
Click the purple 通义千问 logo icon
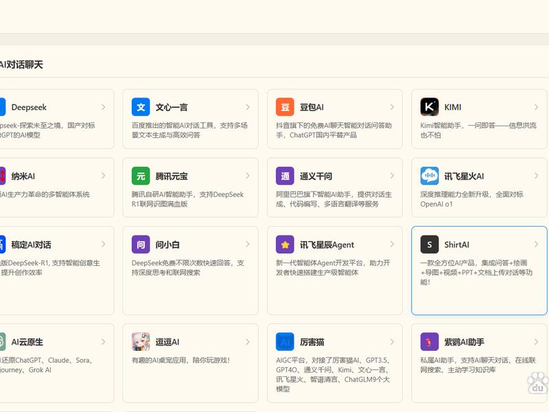point(285,176)
